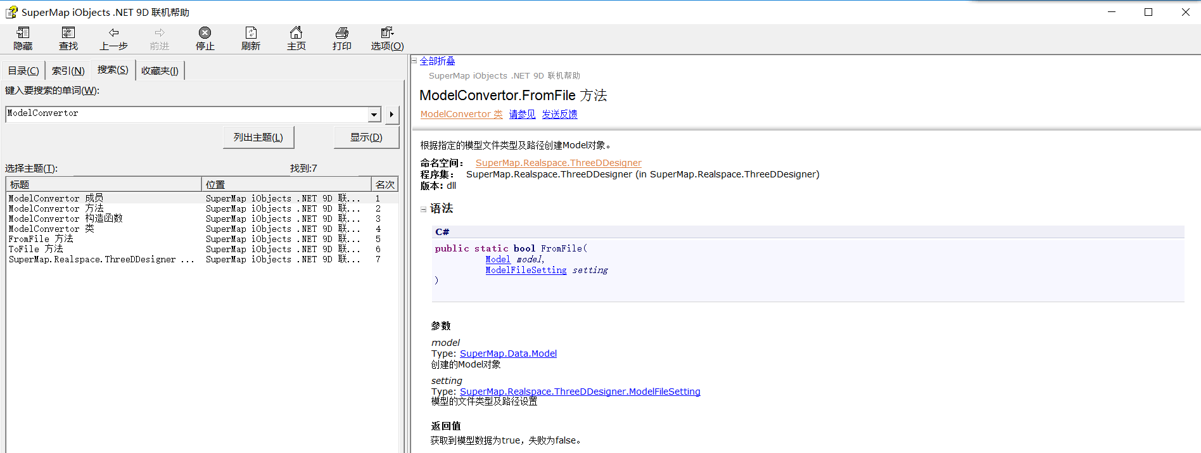Screen dimensions: 1201x453
Task: Open the search history dropdown arrow
Action: click(374, 115)
